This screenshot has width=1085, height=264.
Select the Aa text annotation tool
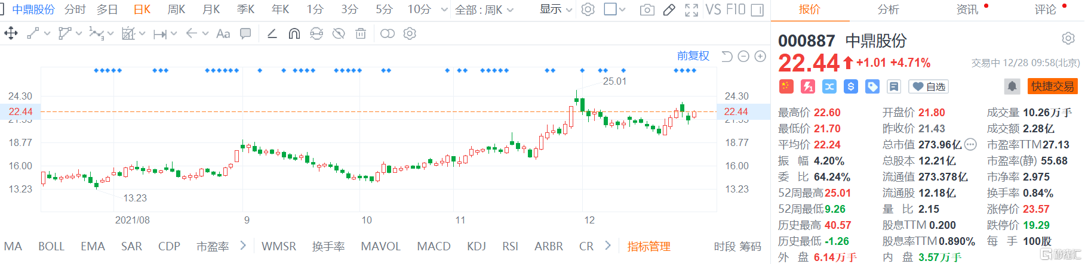(x=223, y=33)
